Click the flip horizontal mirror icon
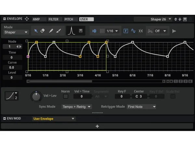This screenshot has width=195, height=146. click(x=141, y=31)
